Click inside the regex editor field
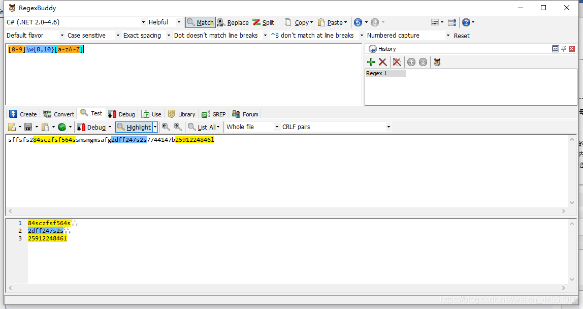583x309 pixels. (184, 75)
